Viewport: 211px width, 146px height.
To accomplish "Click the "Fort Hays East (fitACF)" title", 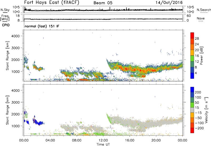I will pos(51,2).
